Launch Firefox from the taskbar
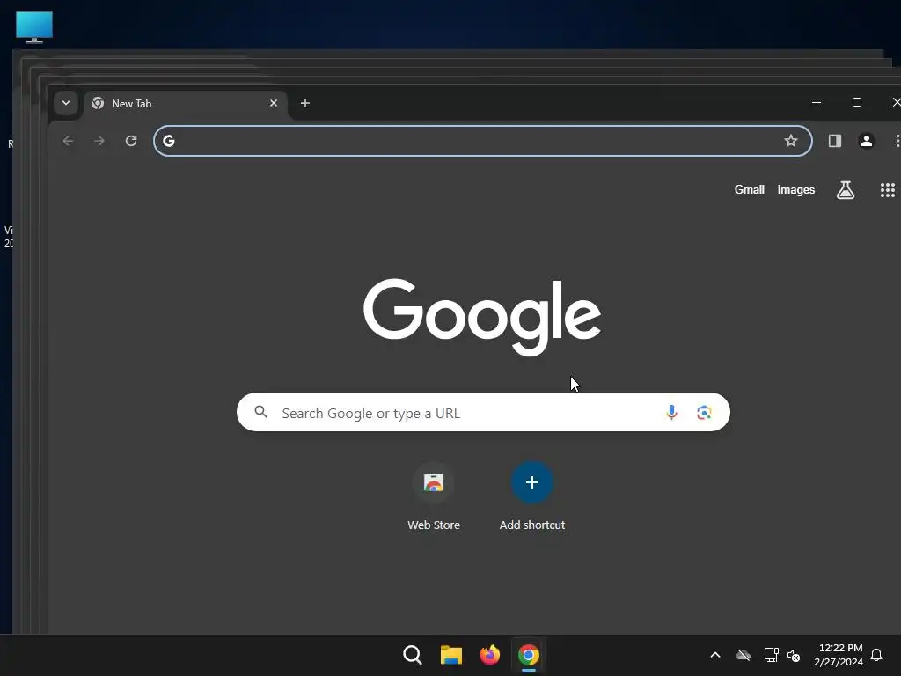The height and width of the screenshot is (676, 901). 489,655
